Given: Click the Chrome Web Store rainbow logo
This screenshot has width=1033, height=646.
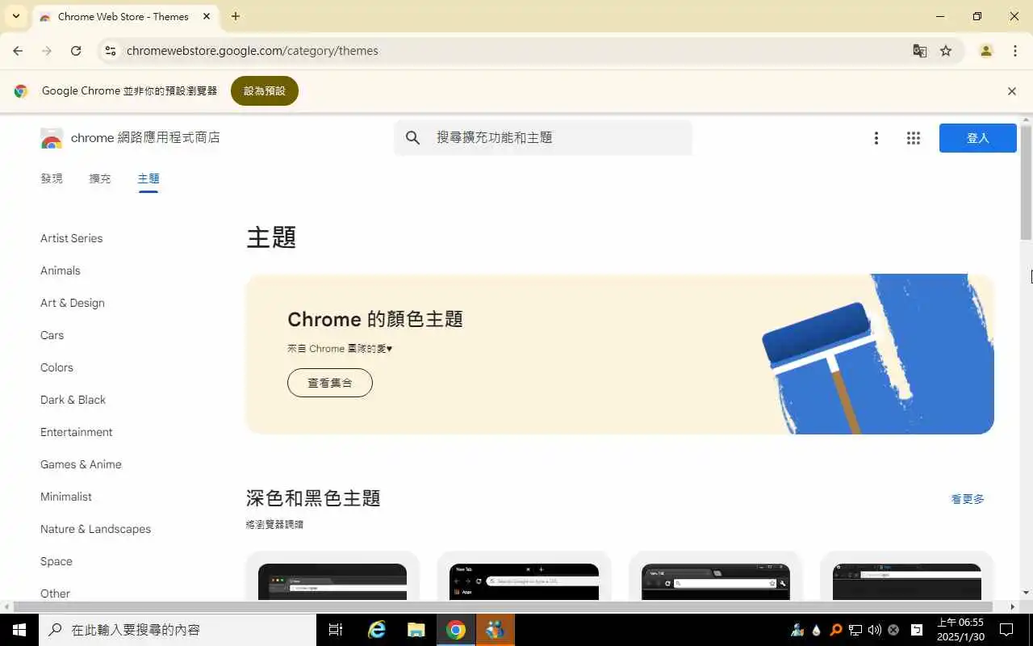Looking at the screenshot, I should tap(52, 138).
